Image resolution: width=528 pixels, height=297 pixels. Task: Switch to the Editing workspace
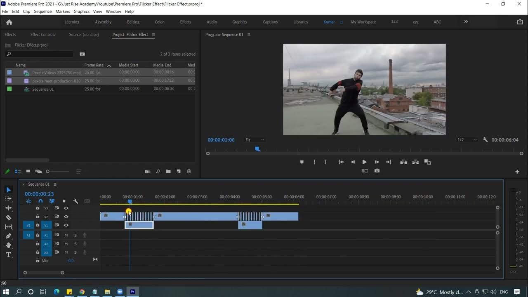point(133,22)
